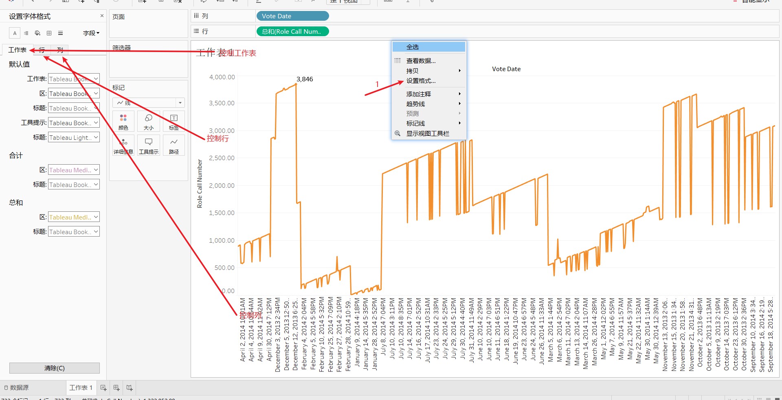This screenshot has height=400, width=782.
Task: Open the mark type line dropdown
Action: coord(149,103)
